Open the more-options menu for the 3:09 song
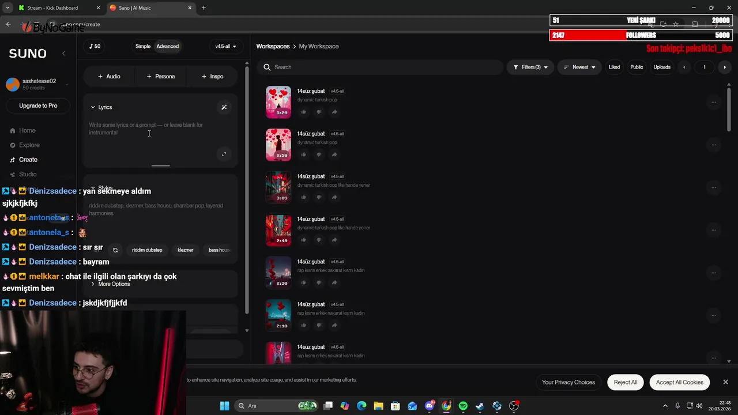738x415 pixels. (x=713, y=187)
